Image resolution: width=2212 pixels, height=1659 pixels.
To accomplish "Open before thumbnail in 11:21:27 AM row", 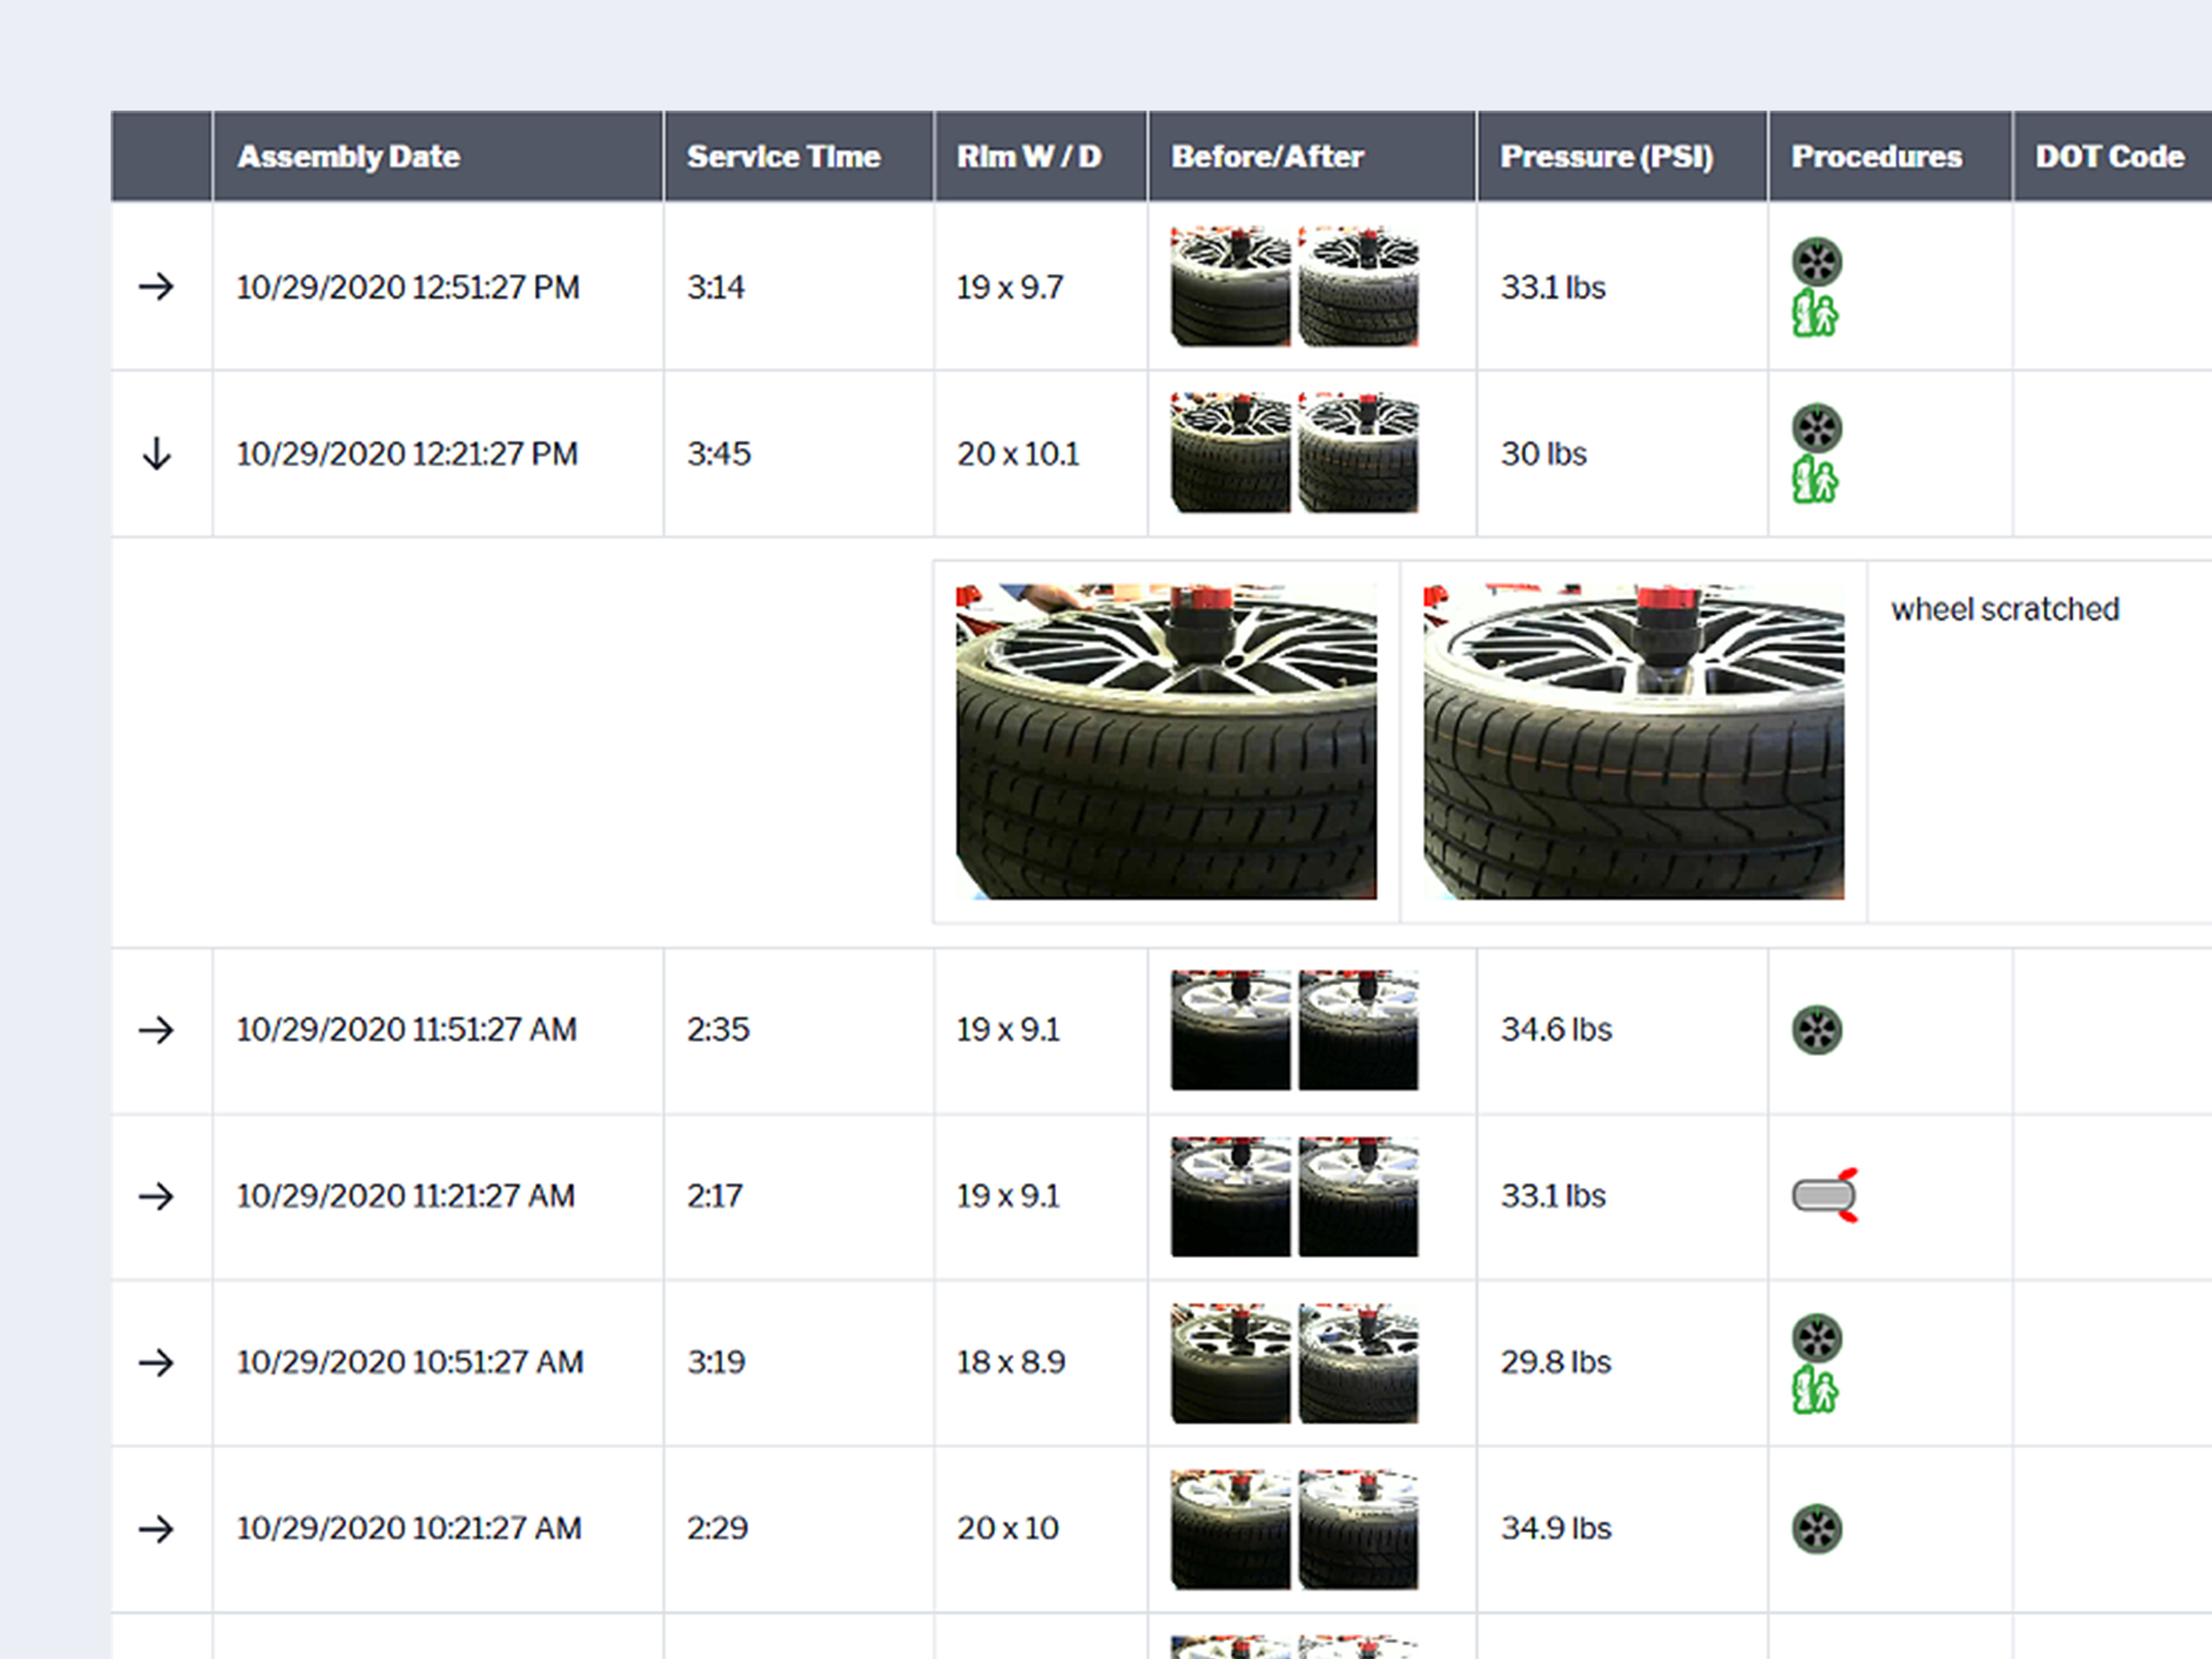I will [x=1231, y=1196].
